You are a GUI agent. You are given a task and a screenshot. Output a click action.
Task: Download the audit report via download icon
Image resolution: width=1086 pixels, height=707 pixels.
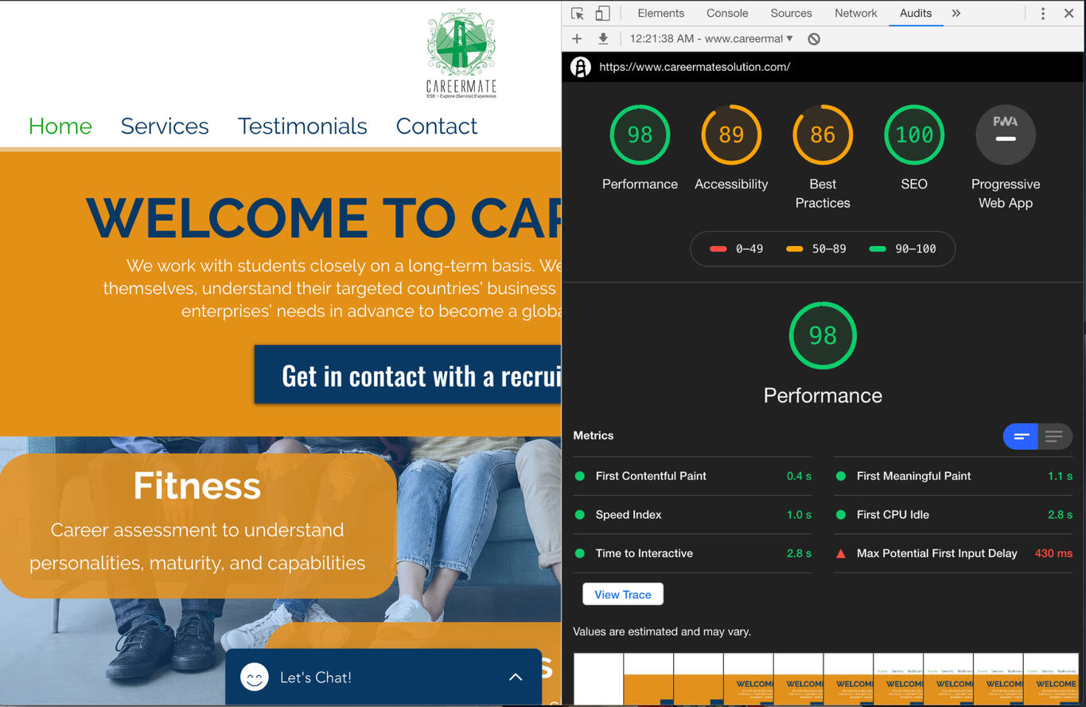[605, 38]
